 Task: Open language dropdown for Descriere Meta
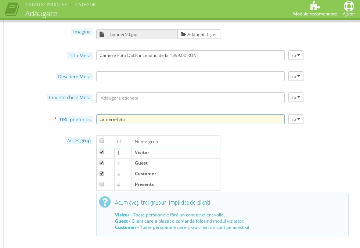click(x=296, y=76)
